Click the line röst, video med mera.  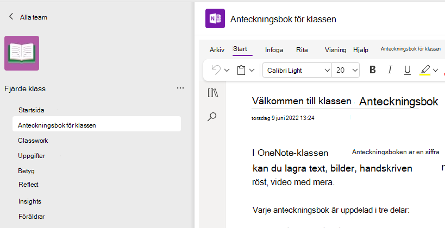[x=293, y=182]
